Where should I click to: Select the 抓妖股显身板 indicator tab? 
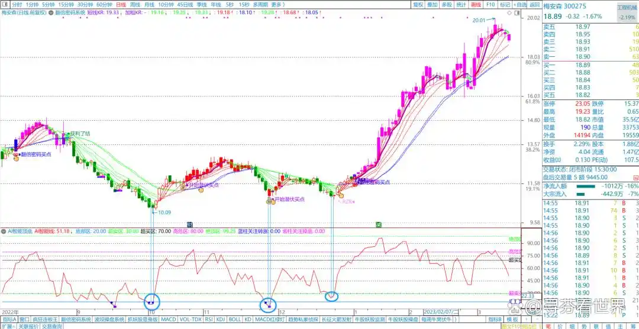coord(142,319)
